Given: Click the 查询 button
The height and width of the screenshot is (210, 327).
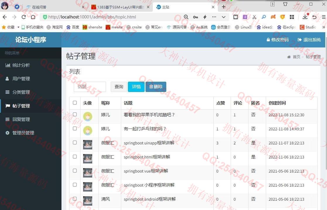Looking at the screenshot, I should (119, 87).
